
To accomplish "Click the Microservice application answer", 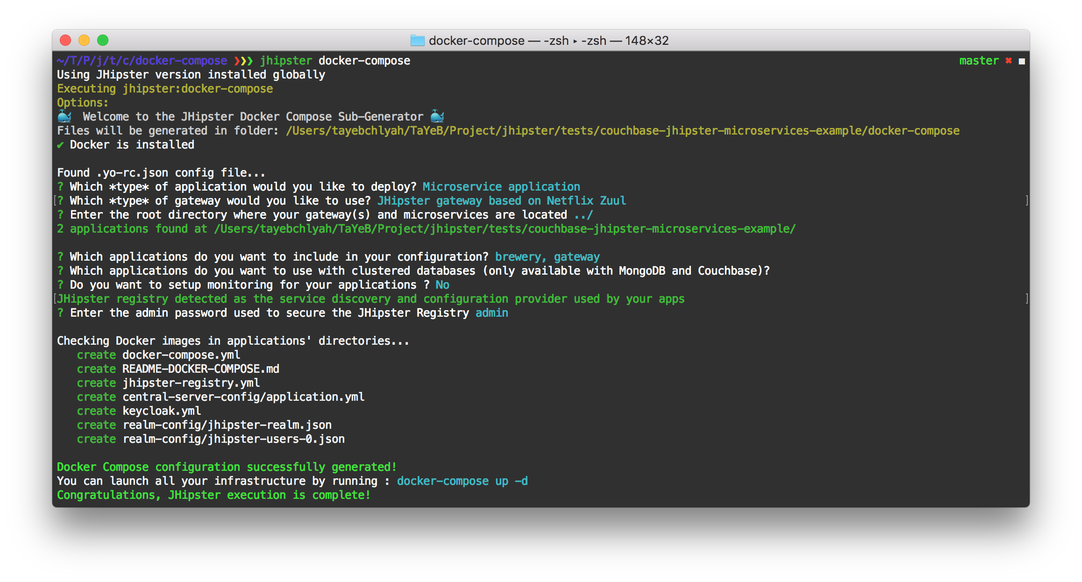I will [501, 187].
